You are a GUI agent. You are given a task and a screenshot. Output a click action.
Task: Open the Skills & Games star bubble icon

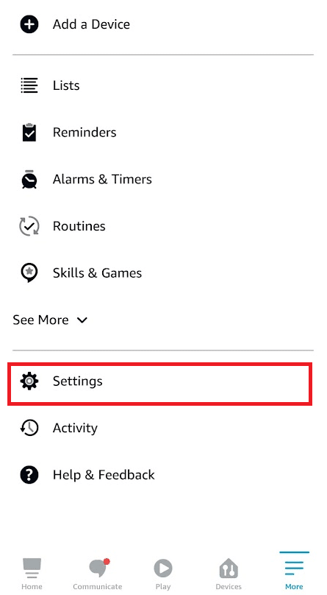click(29, 273)
